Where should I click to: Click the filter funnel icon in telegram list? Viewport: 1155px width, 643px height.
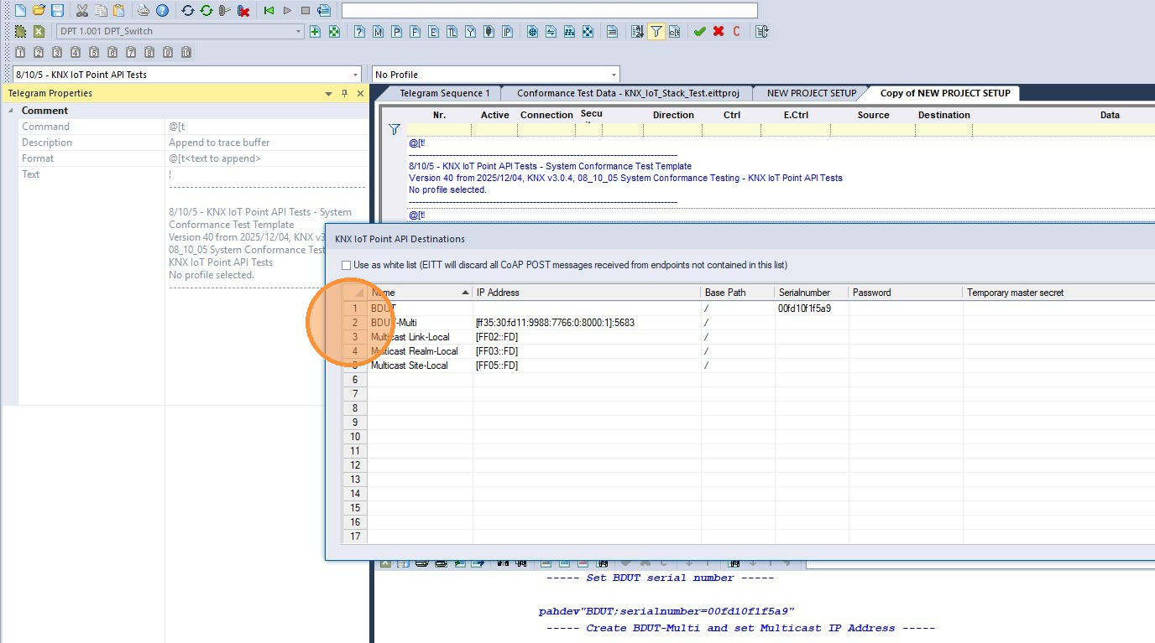point(395,130)
